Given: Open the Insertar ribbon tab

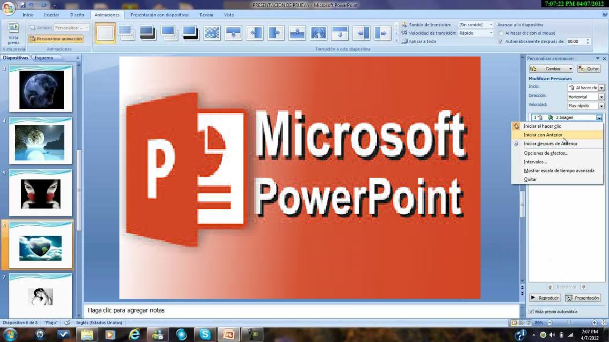Looking at the screenshot, I should (x=51, y=15).
